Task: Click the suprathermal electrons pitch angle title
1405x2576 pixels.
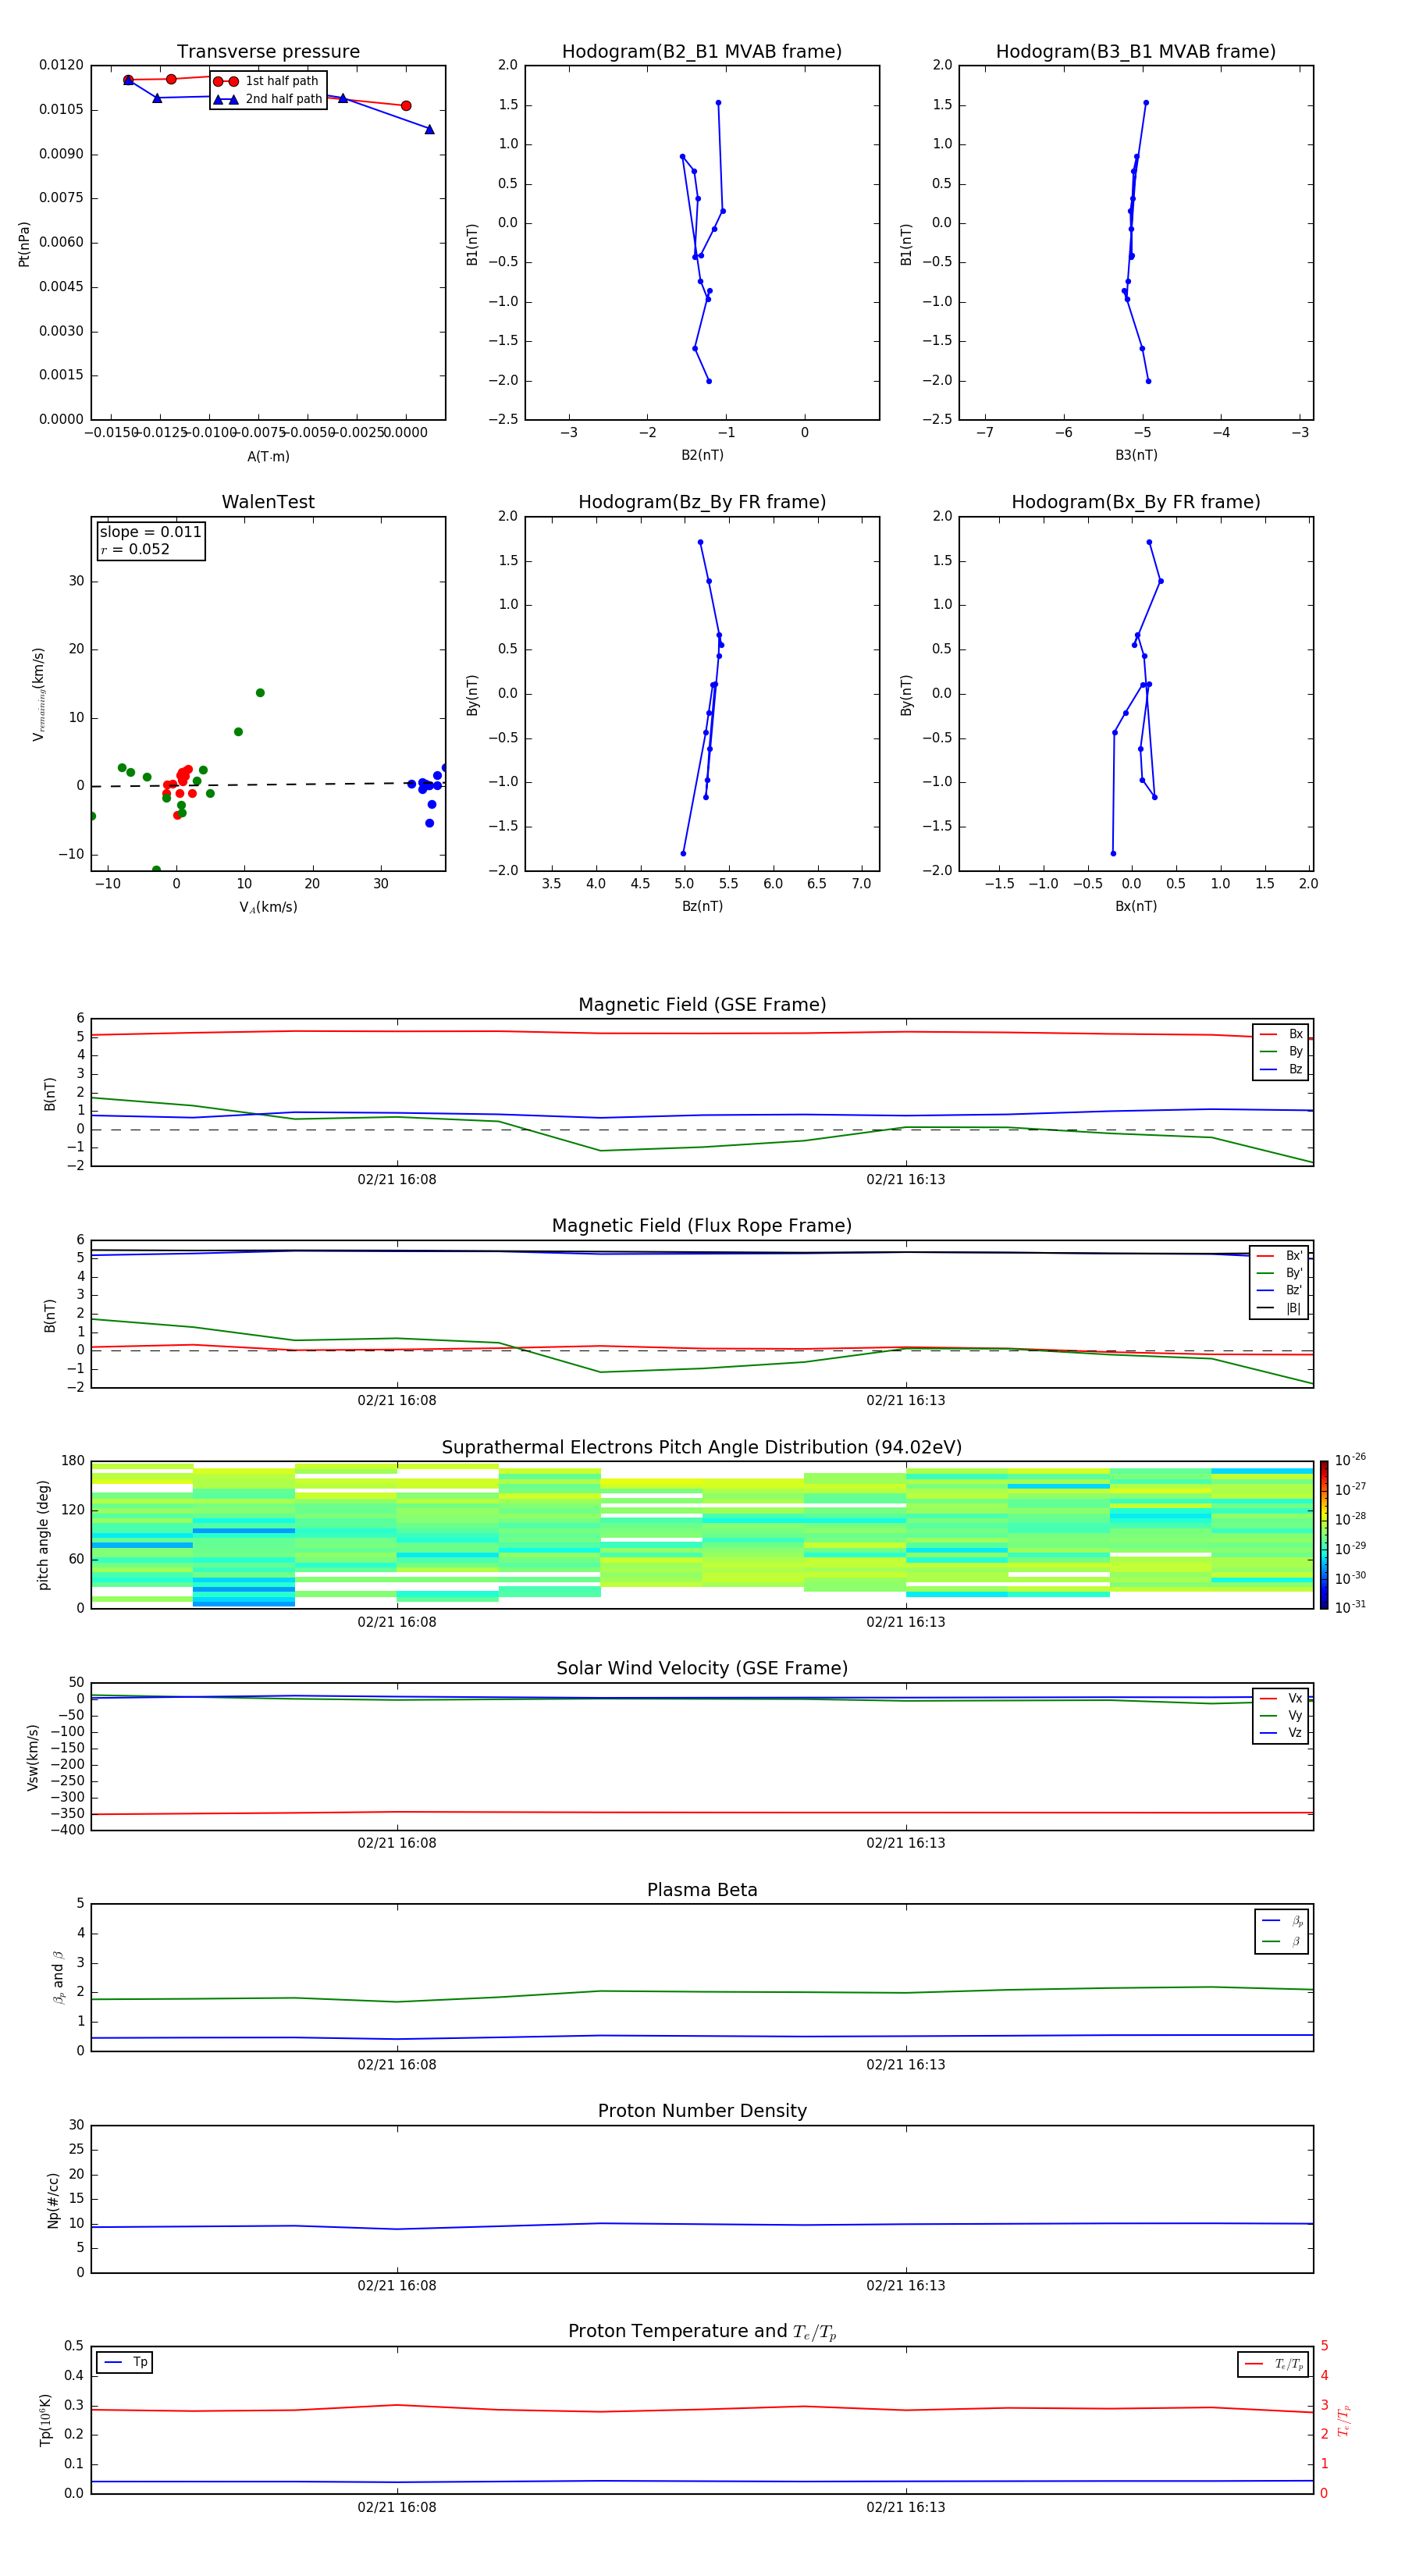Action: tap(702, 1448)
